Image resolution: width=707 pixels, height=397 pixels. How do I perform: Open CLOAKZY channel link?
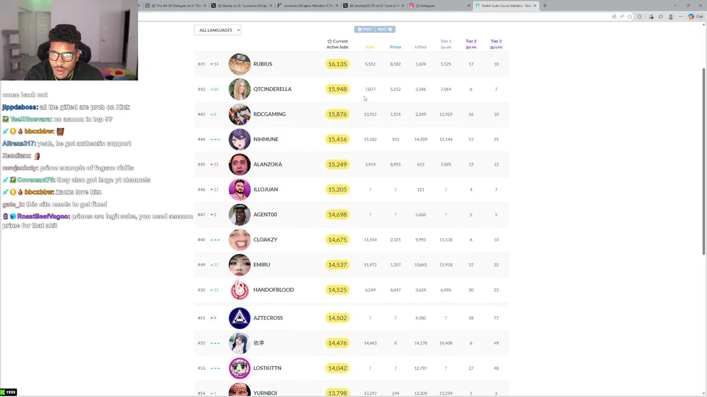265,240
